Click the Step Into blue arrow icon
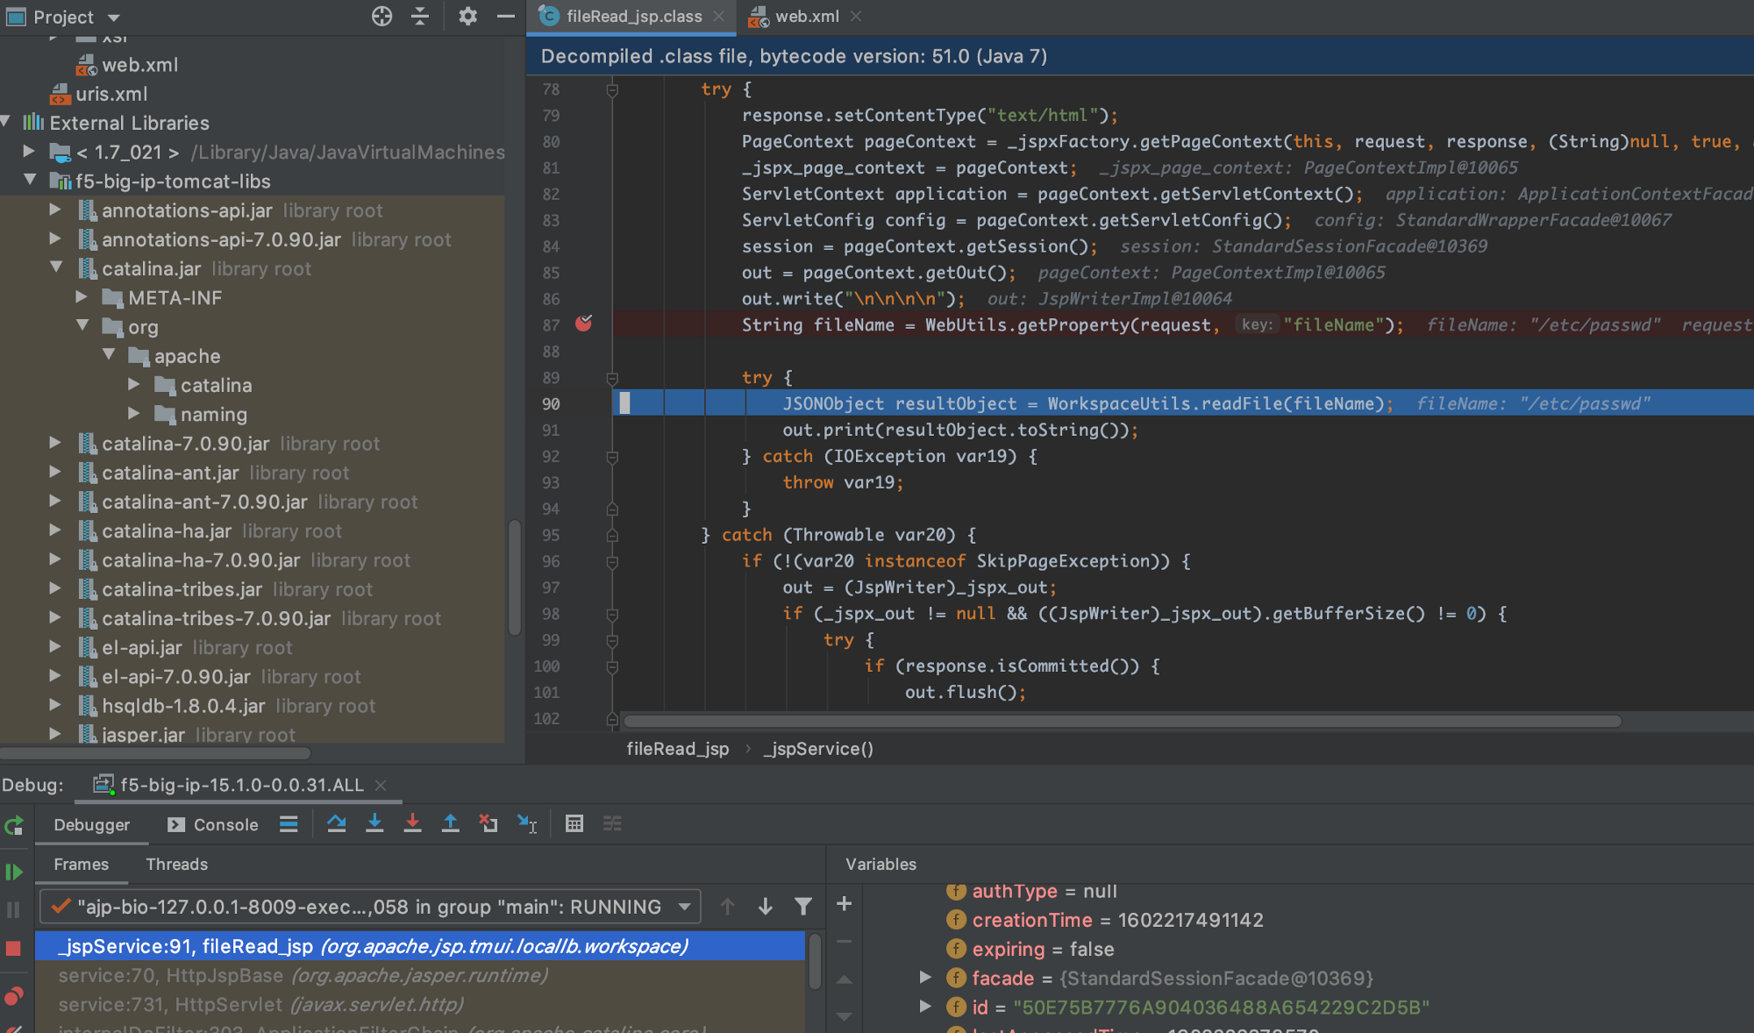Viewport: 1754px width, 1033px height. click(374, 823)
